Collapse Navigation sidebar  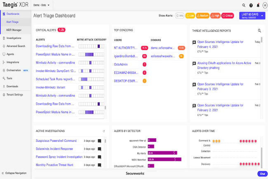(14, 173)
